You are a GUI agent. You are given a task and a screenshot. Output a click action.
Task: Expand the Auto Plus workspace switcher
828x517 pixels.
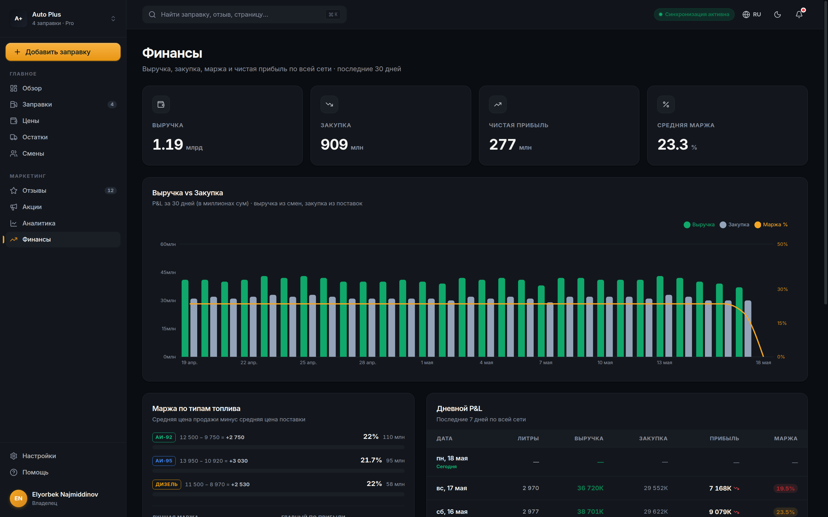click(113, 18)
